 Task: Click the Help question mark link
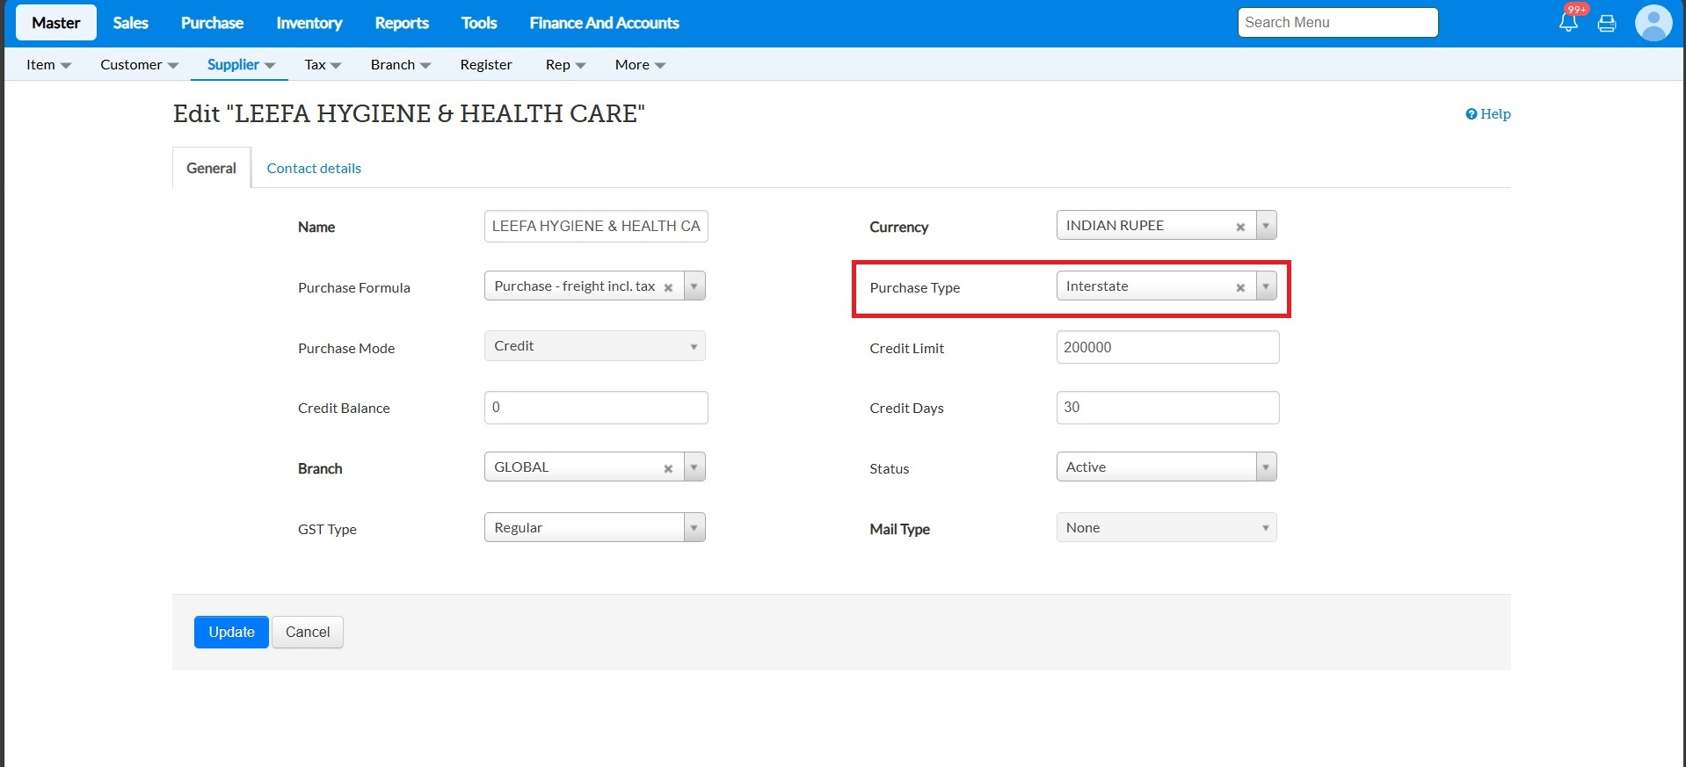1488,114
